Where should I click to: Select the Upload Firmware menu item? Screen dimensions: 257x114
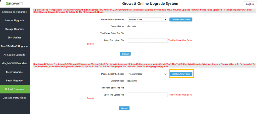tap(14, 89)
